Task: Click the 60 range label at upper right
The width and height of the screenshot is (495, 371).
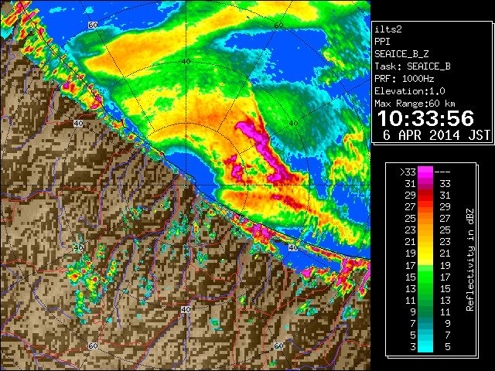Action: tap(278, 26)
